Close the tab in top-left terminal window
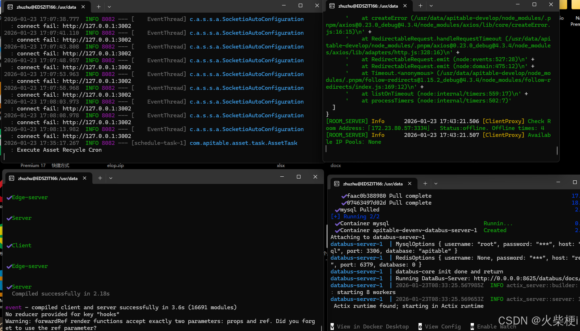Viewport: 580px width, 331px height. tap(83, 7)
